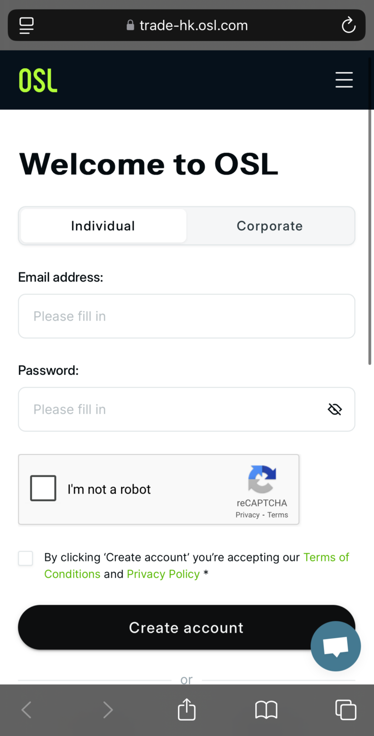
Task: Tap the Safari back arrow
Action: tap(27, 710)
